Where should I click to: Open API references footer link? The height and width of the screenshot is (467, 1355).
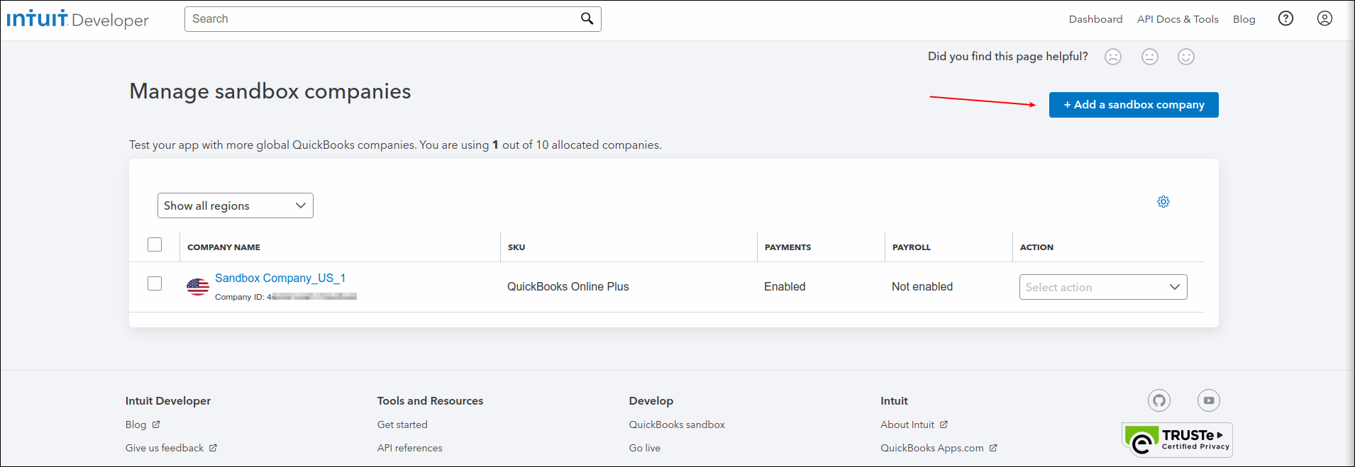(x=410, y=448)
